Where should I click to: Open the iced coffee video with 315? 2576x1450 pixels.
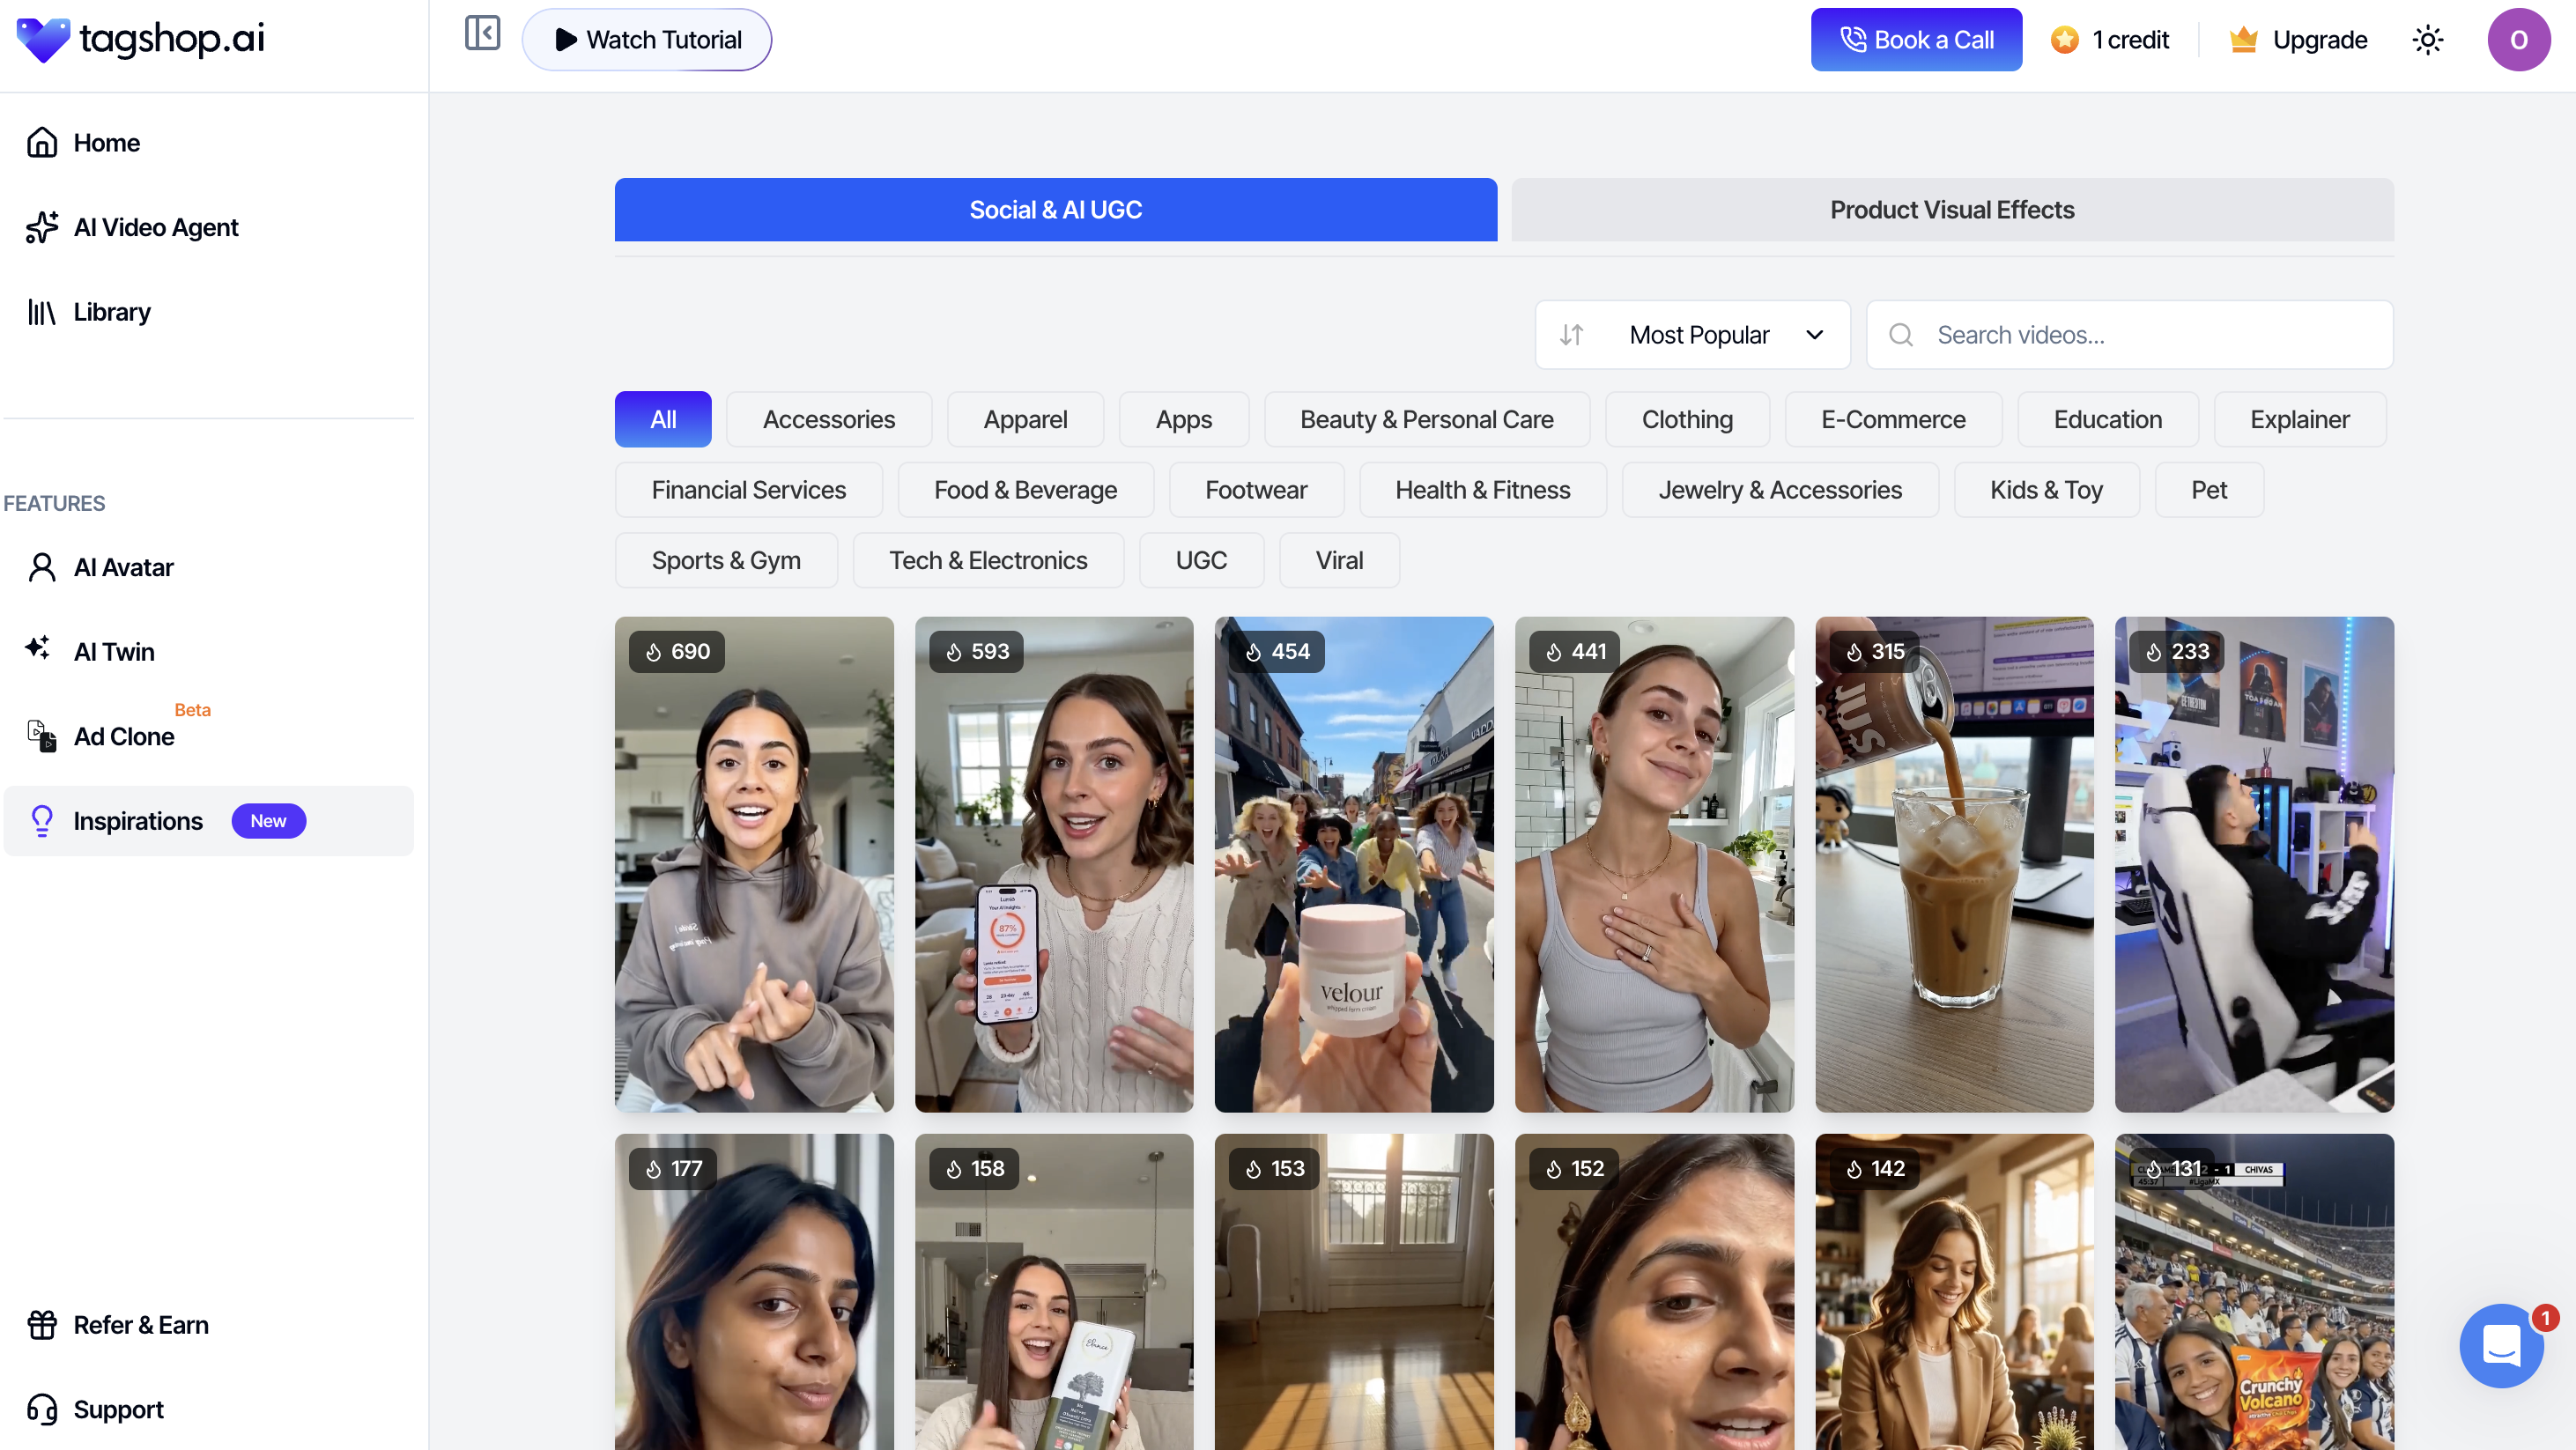coord(1954,864)
